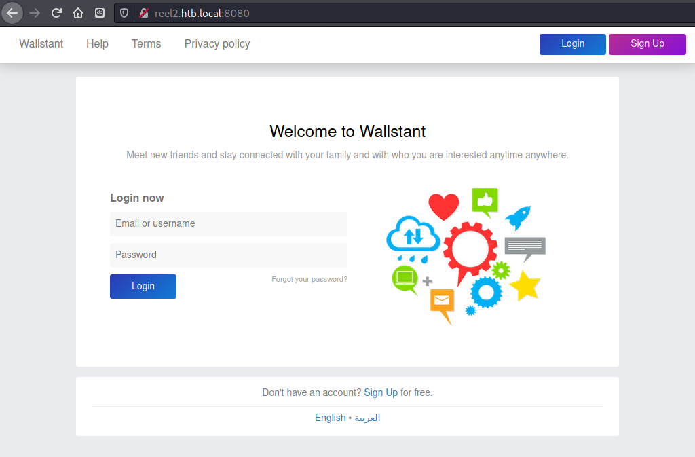Screen dimensions: 695x457
Task: Go to browser home page icon
Action: 78,13
